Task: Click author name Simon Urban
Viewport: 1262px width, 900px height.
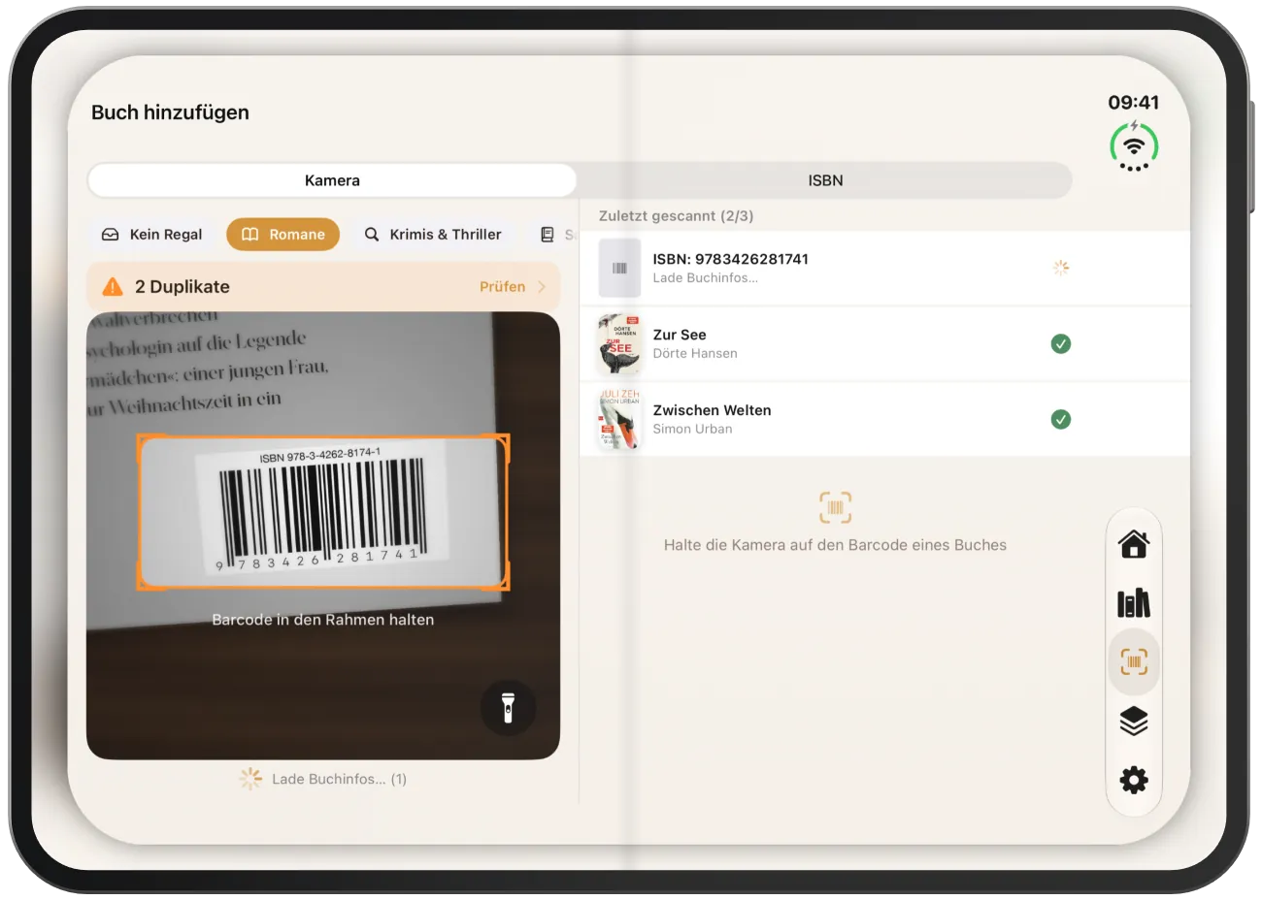Action: click(x=692, y=430)
